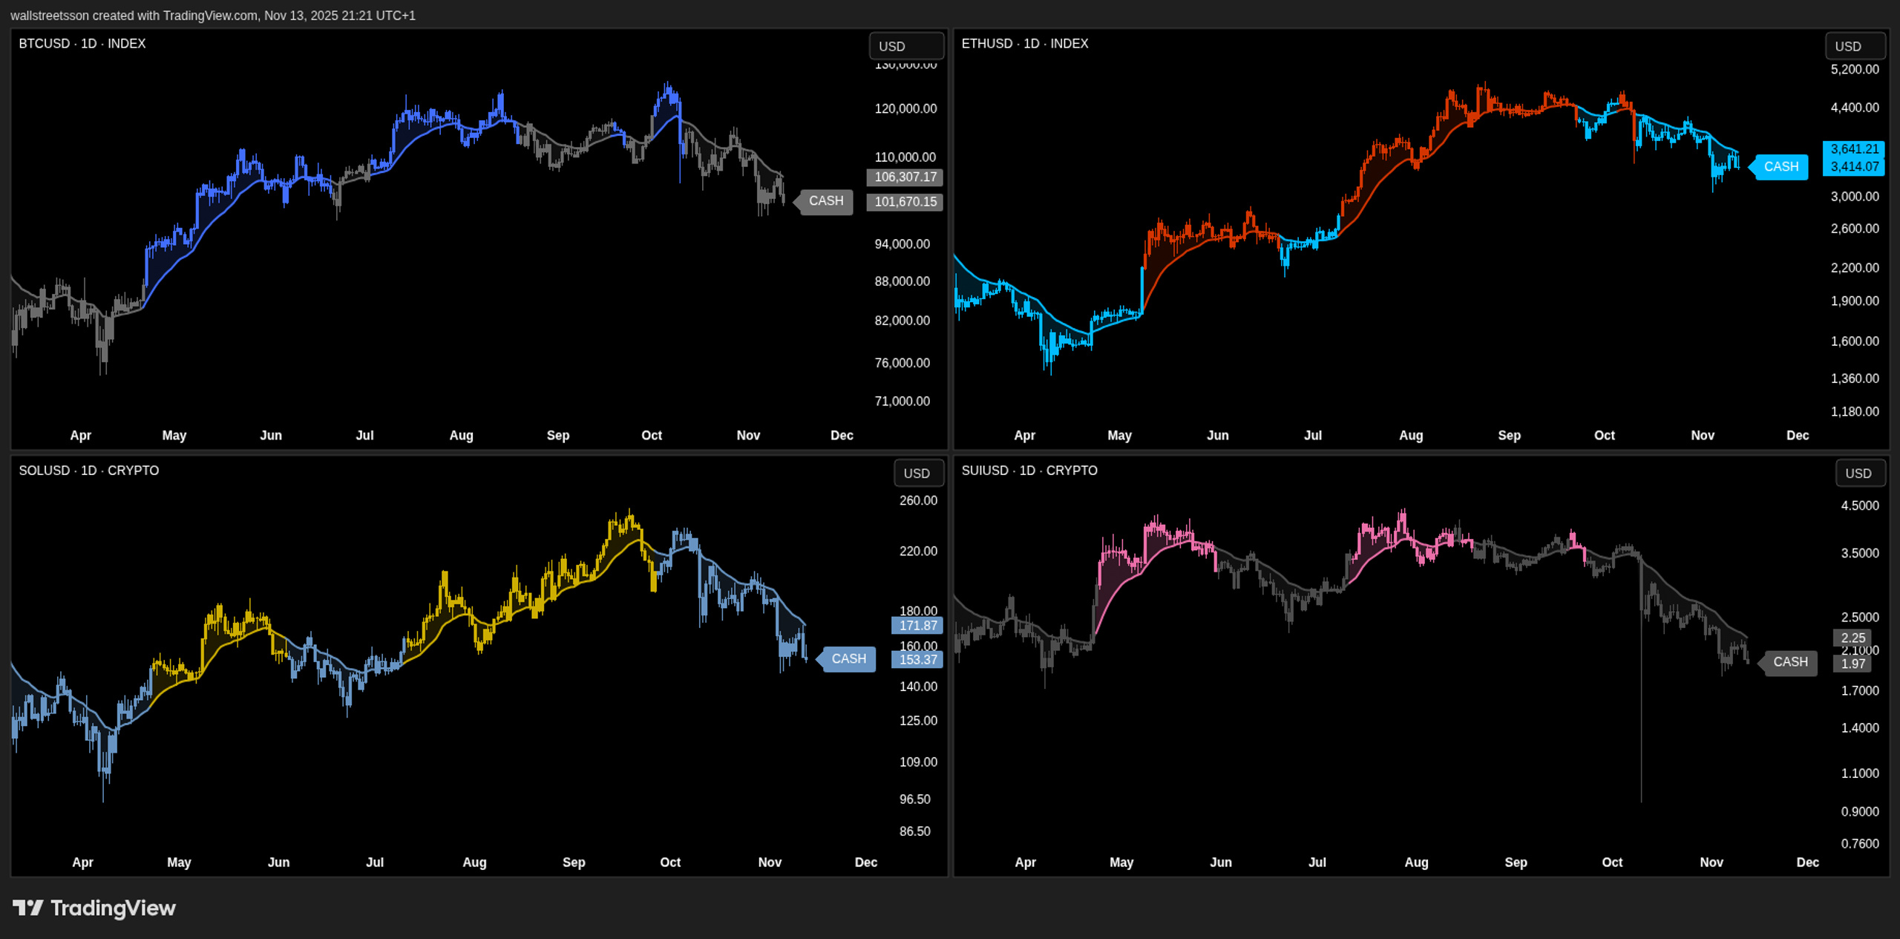Click the gray CASH label on BTCUSD chart
The width and height of the screenshot is (1900, 939).
(x=824, y=201)
